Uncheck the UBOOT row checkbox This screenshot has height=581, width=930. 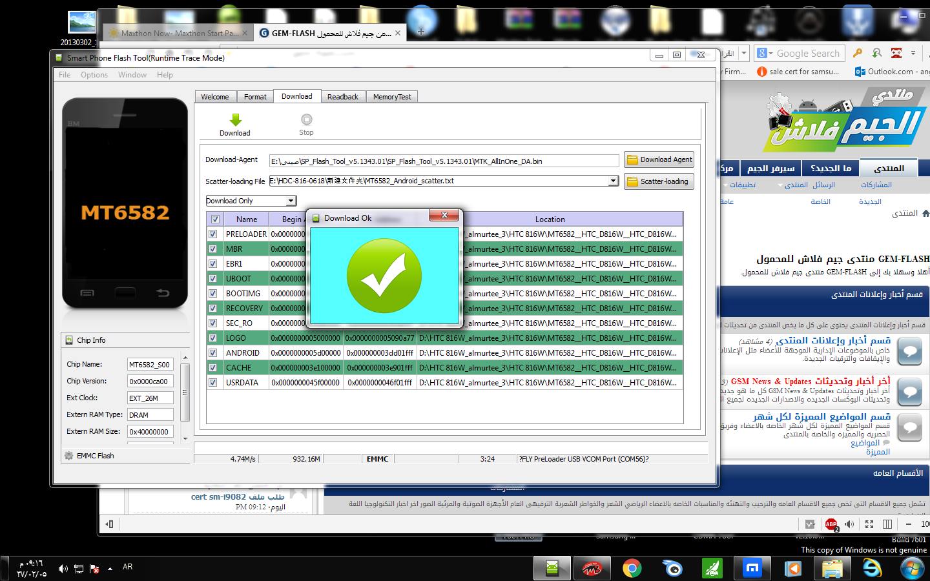[213, 279]
